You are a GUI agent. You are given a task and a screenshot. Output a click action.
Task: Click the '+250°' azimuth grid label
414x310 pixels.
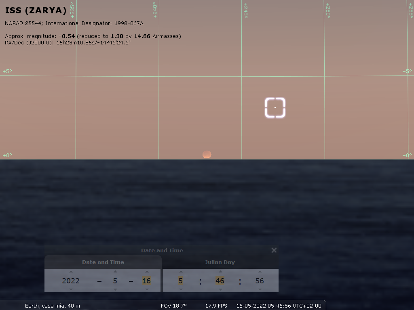(328, 10)
